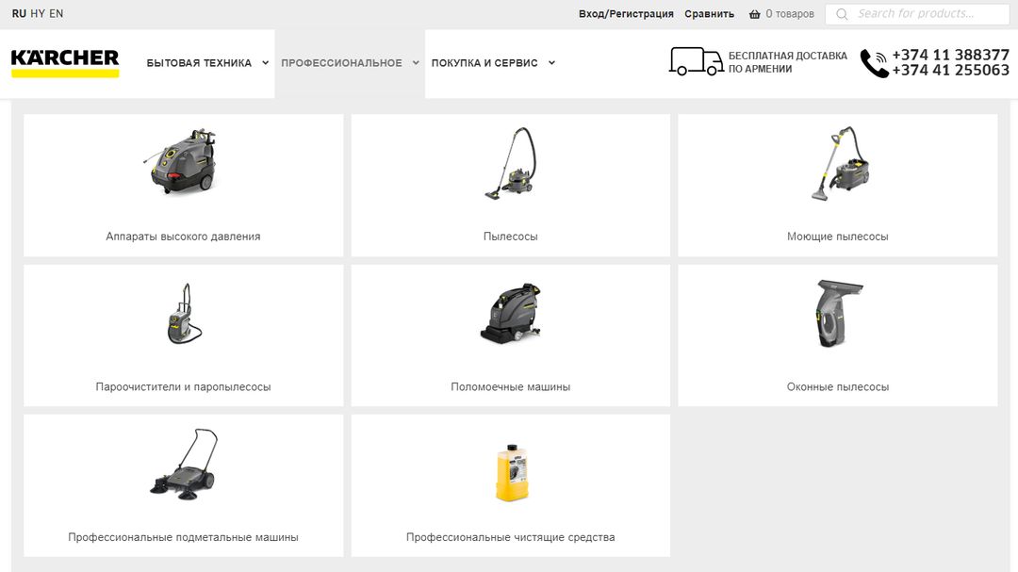Expand the Профессиональное chevron
This screenshot has height=572, width=1018.
click(x=416, y=63)
